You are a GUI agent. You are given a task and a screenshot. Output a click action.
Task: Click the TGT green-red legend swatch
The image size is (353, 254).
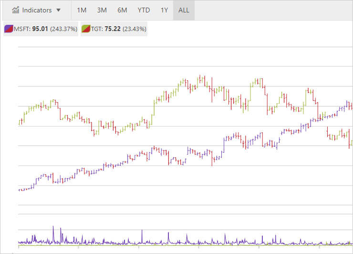(86, 29)
